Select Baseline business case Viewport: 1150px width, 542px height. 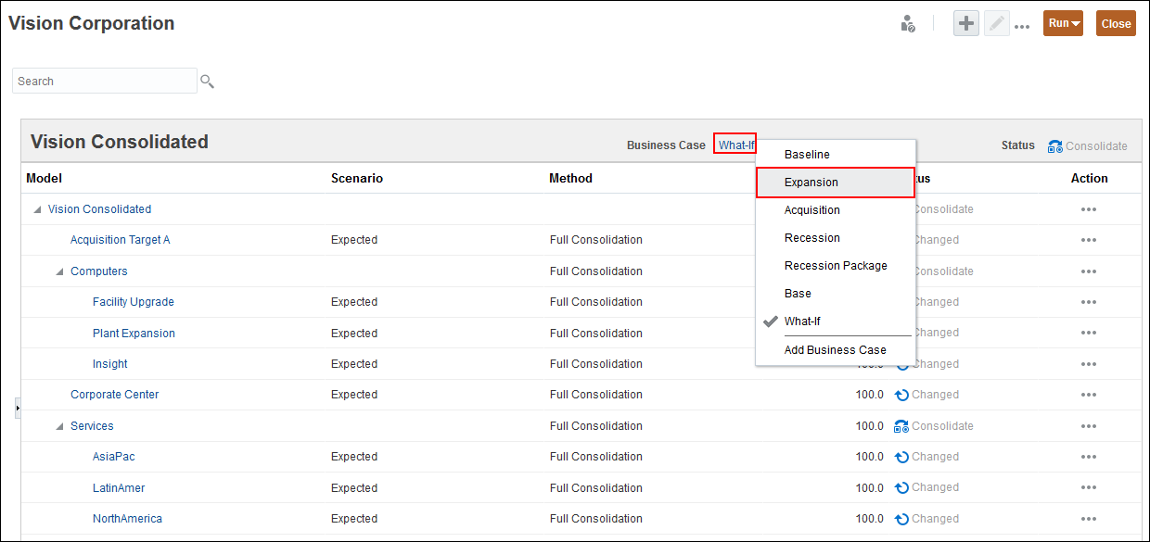click(807, 154)
